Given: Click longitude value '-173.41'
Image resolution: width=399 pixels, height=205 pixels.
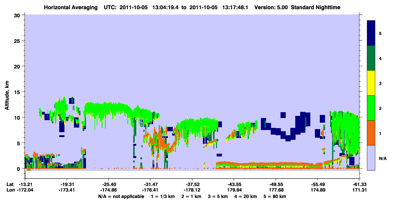Looking at the screenshot, I should tap(67, 190).
